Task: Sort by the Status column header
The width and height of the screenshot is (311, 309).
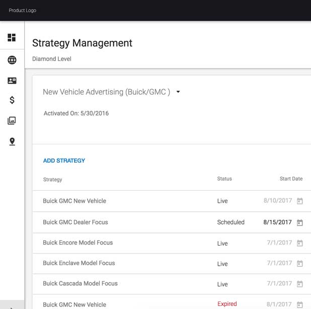Action: [224, 179]
